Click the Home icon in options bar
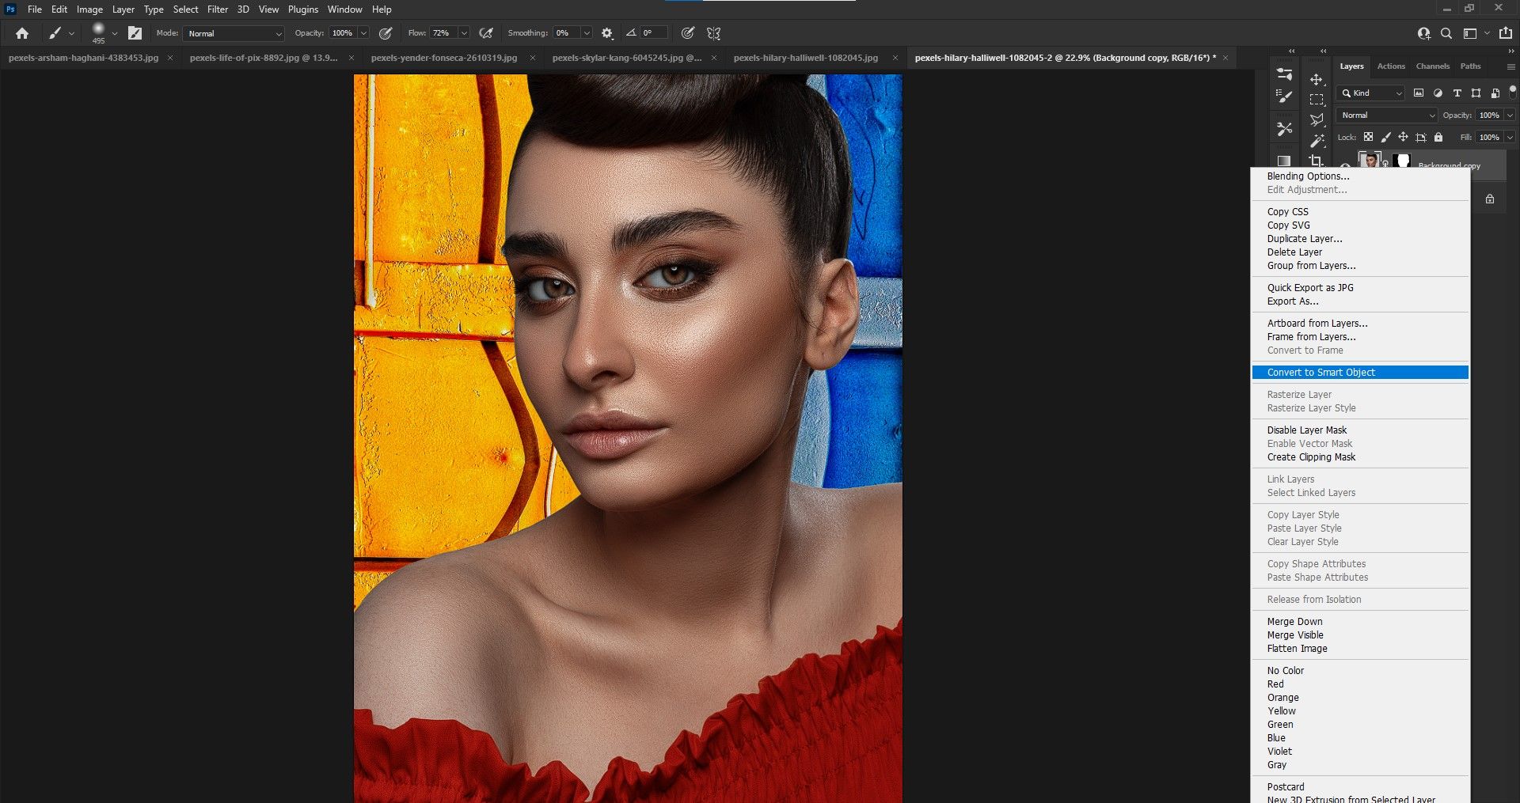Image resolution: width=1520 pixels, height=803 pixels. tap(22, 33)
